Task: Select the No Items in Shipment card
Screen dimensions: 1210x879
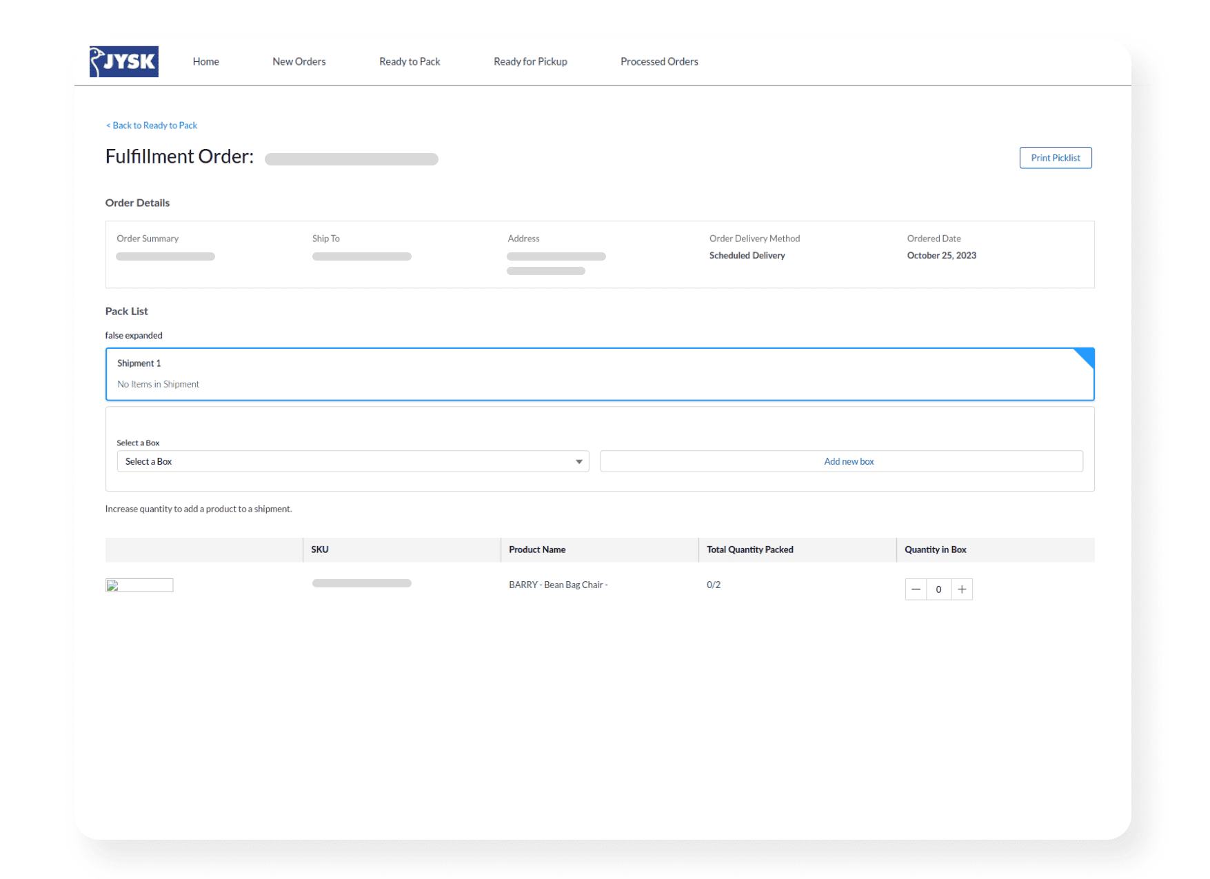Action: [157, 384]
